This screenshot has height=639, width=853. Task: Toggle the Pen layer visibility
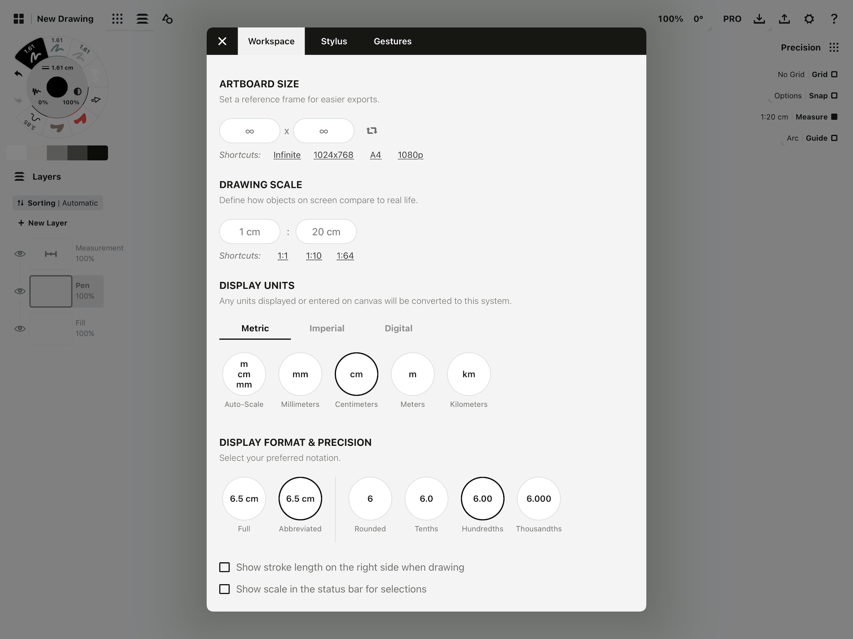[x=19, y=291]
